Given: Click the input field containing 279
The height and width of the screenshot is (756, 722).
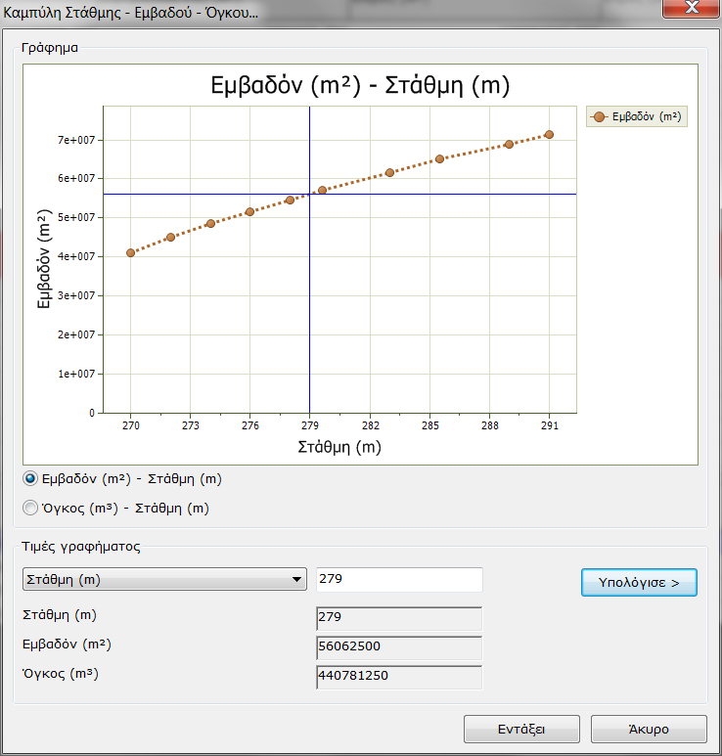Looking at the screenshot, I should [399, 580].
